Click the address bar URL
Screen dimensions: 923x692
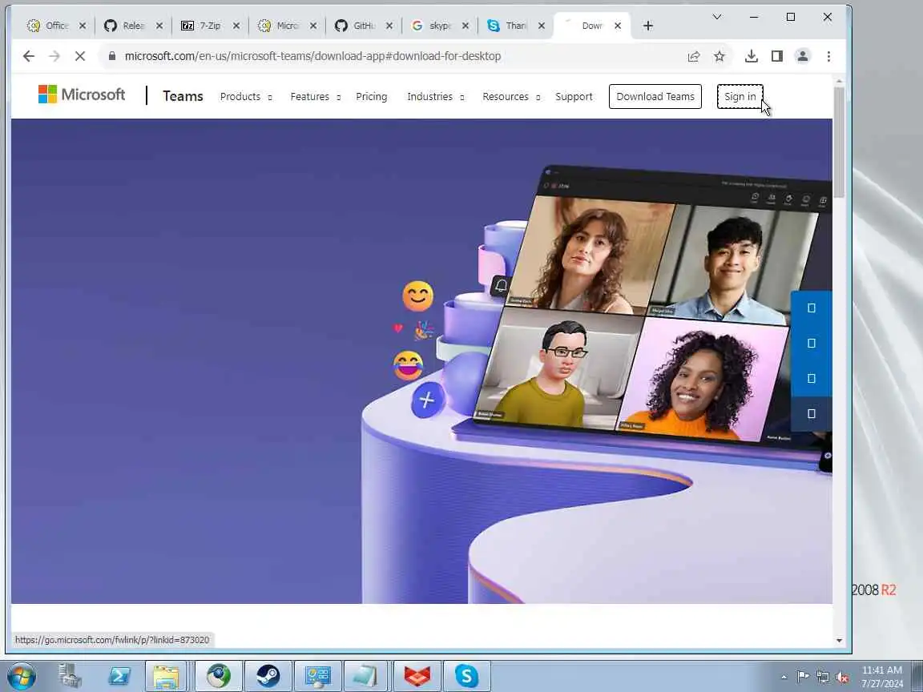pos(312,56)
